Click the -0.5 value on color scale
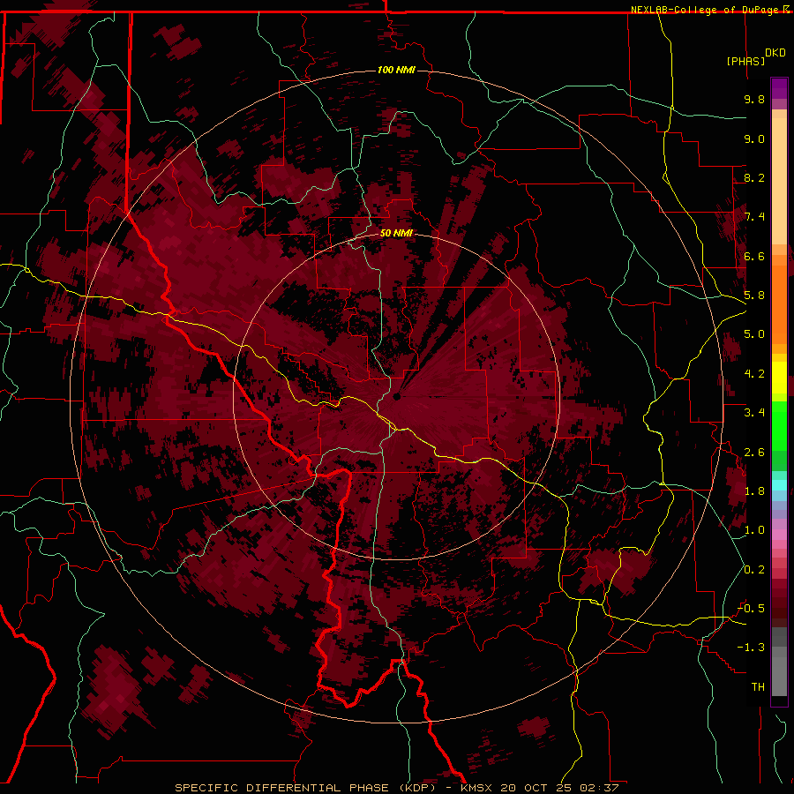This screenshot has width=794, height=794. 752,609
